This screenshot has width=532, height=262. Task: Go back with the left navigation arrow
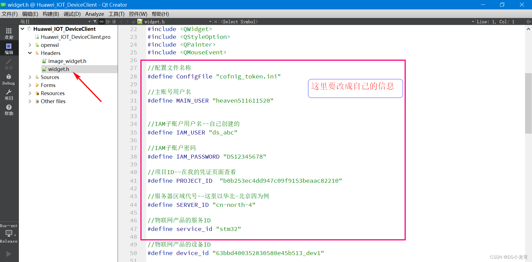(121, 22)
